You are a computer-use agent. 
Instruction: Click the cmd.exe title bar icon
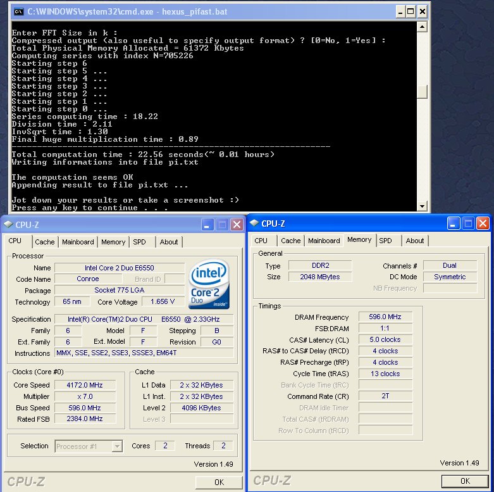click(x=18, y=12)
